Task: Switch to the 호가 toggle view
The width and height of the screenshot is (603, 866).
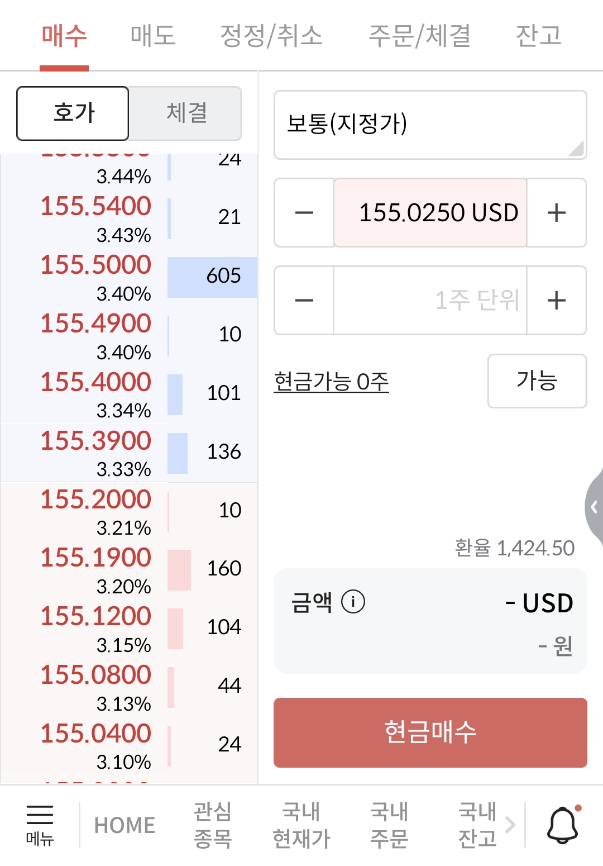Action: click(x=73, y=113)
